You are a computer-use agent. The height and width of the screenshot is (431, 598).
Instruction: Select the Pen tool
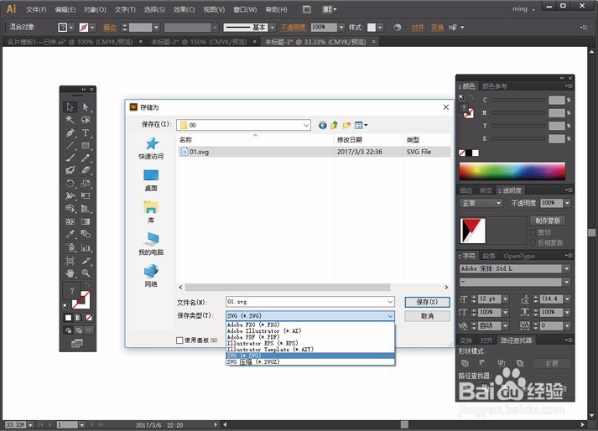click(x=70, y=132)
